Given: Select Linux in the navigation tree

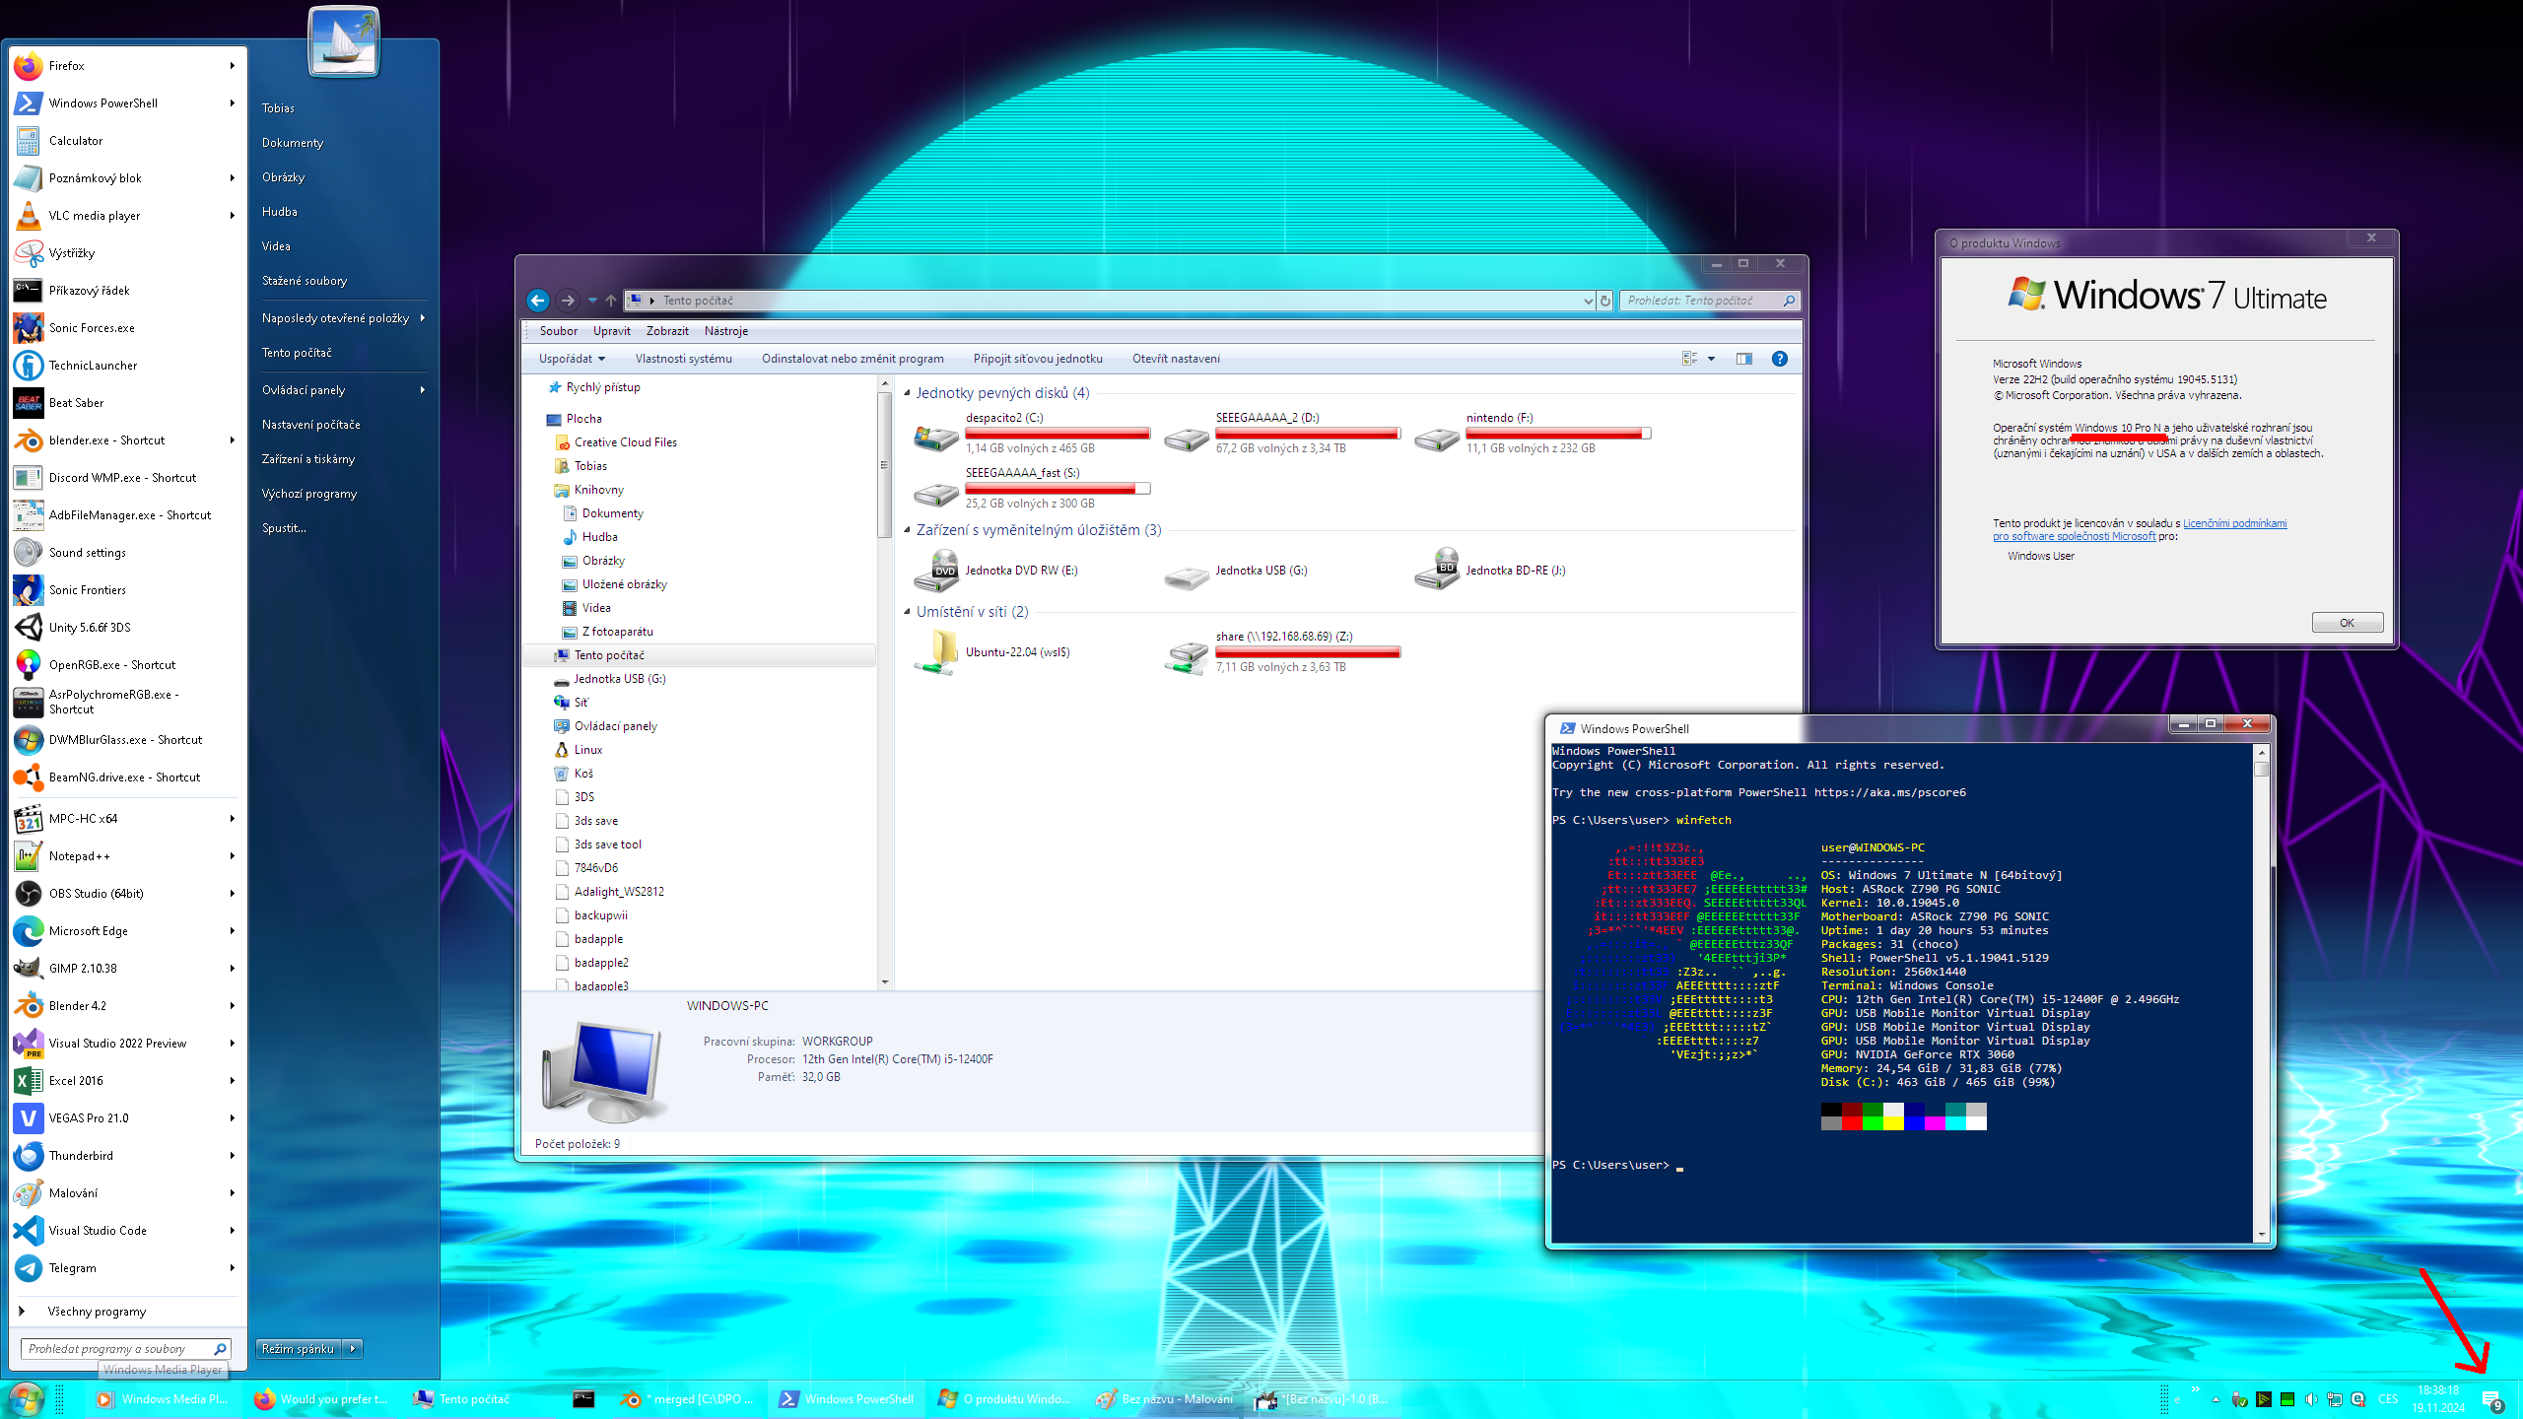Looking at the screenshot, I should (587, 750).
